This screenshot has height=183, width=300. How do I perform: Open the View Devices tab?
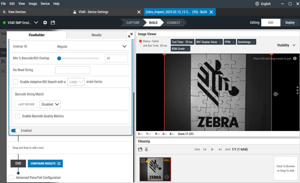(x=36, y=12)
